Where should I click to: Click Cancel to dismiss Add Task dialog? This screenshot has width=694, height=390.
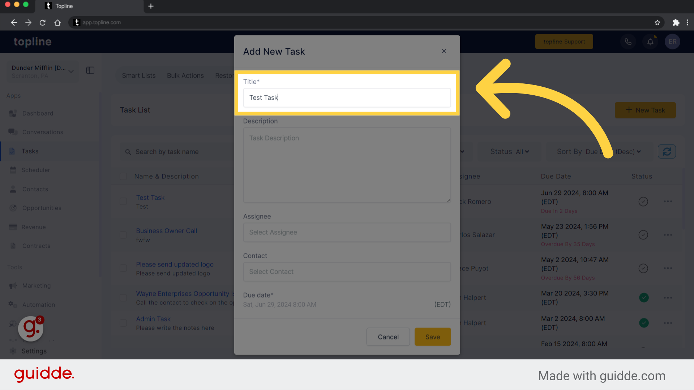(388, 337)
